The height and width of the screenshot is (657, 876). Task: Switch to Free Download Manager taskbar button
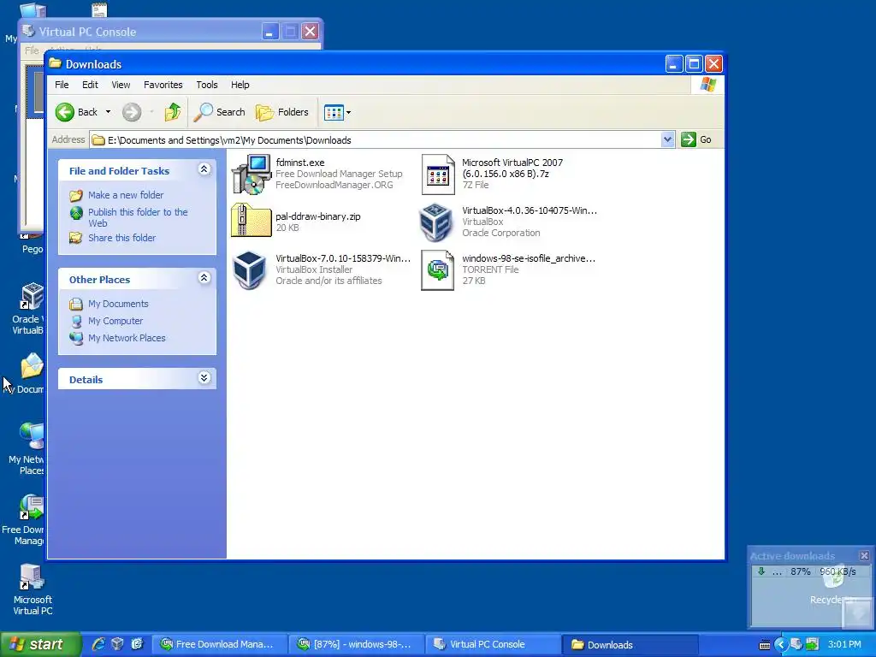(x=220, y=645)
